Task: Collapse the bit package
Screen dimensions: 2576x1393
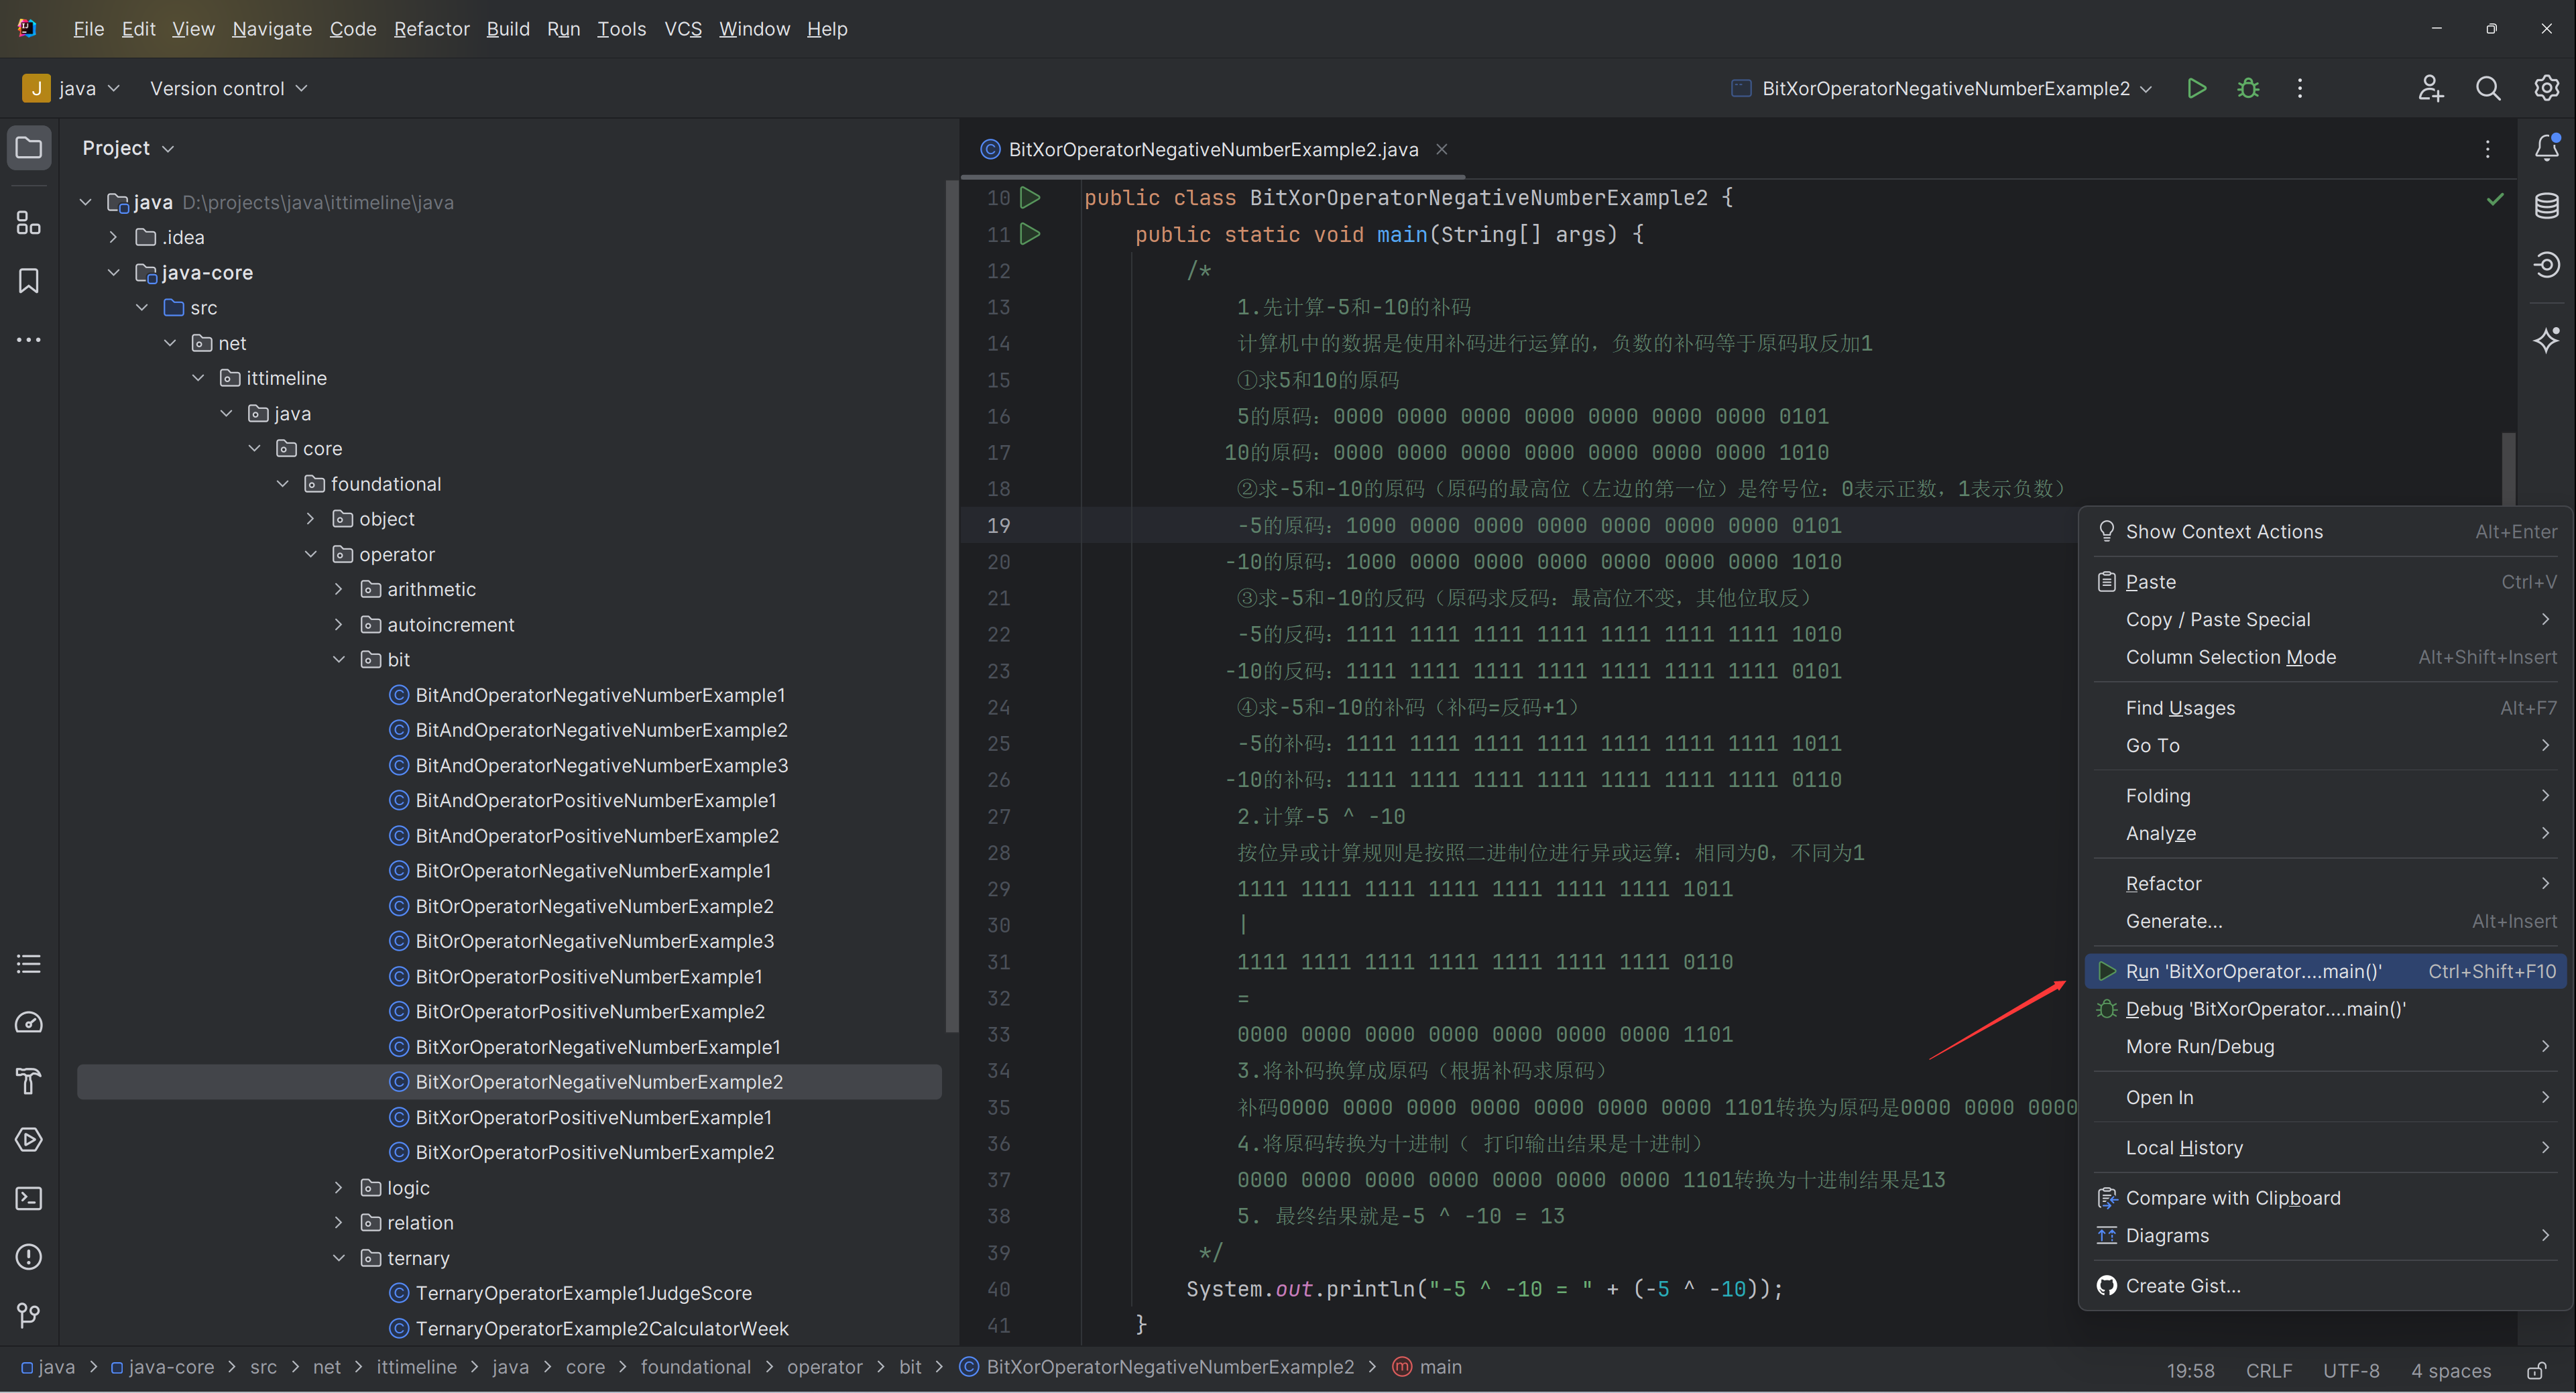Action: [x=338, y=659]
